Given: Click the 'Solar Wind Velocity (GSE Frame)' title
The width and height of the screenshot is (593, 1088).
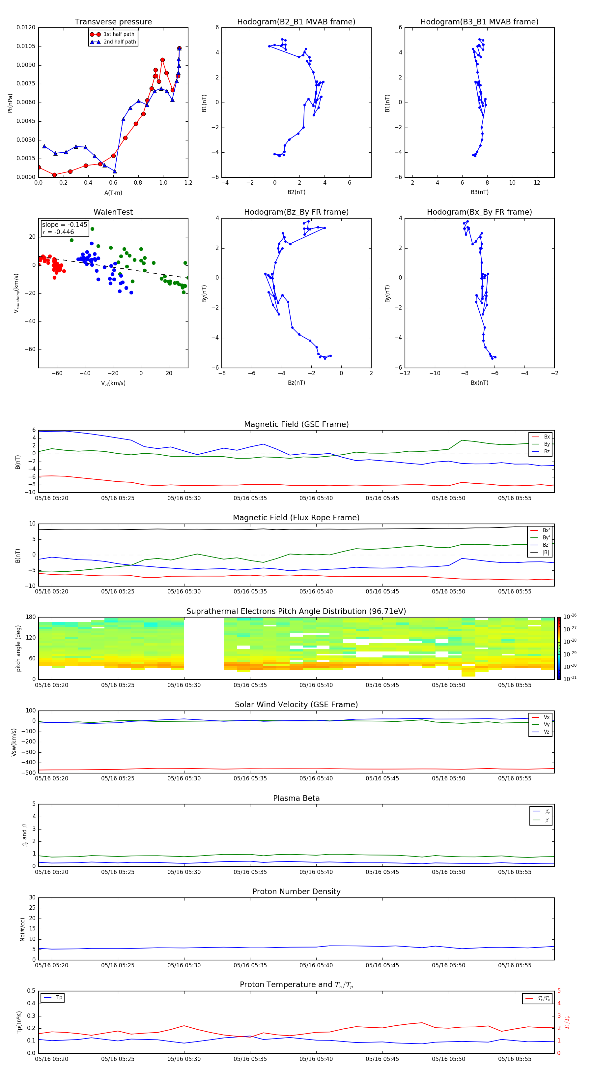Looking at the screenshot, I should tap(296, 705).
